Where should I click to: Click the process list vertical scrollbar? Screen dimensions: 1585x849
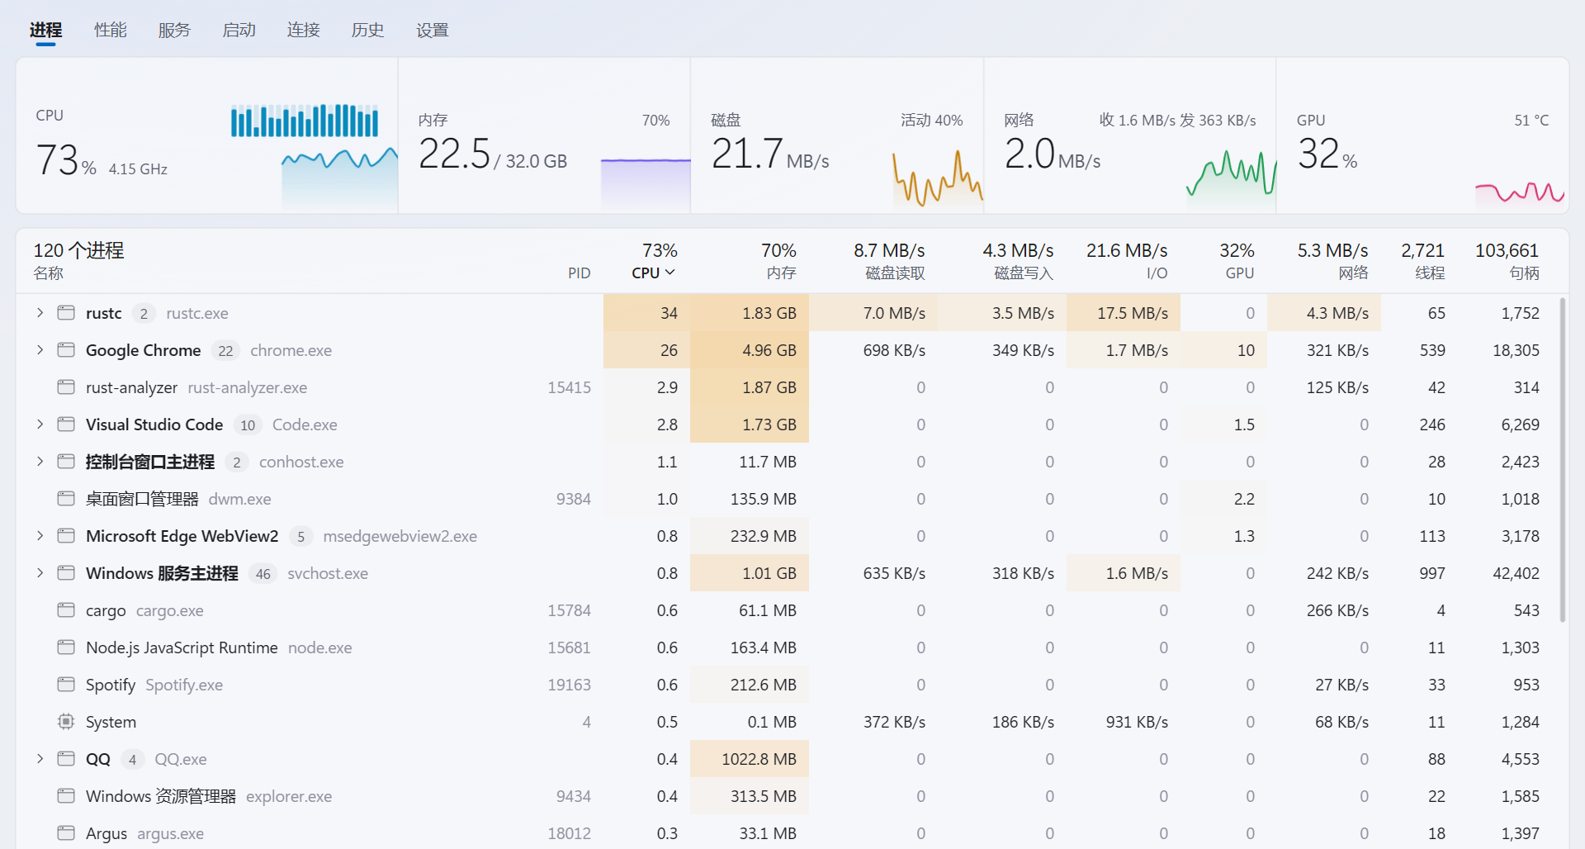pos(1562,459)
